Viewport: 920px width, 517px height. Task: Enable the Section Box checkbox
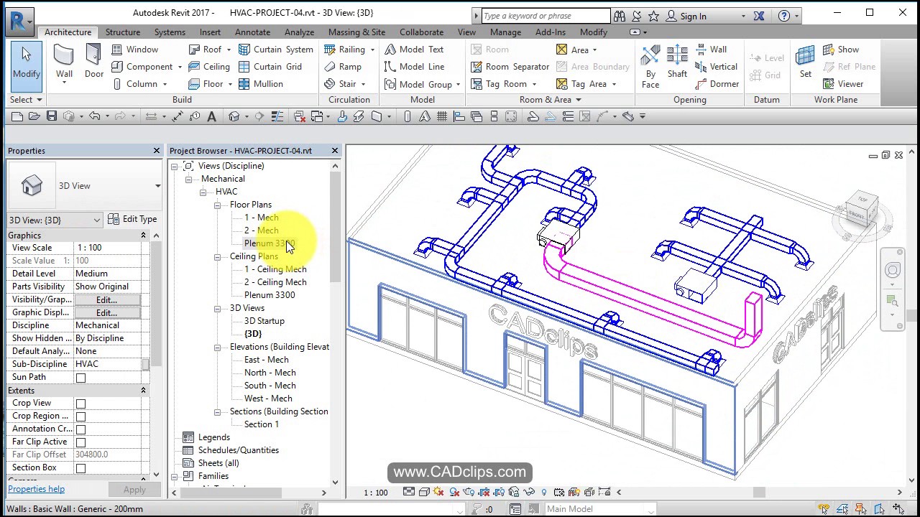click(80, 468)
